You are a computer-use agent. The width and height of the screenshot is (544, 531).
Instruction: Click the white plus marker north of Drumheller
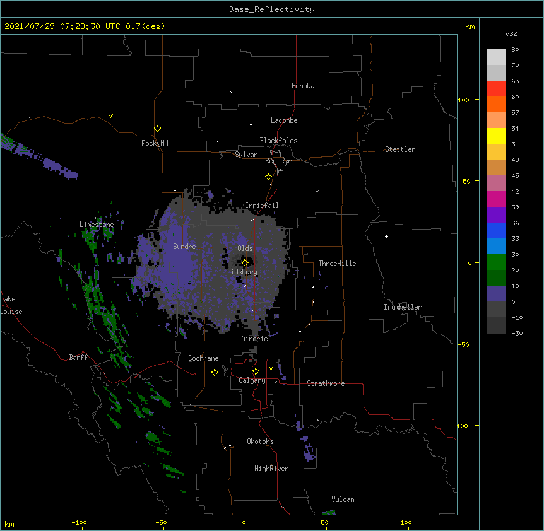point(386,236)
